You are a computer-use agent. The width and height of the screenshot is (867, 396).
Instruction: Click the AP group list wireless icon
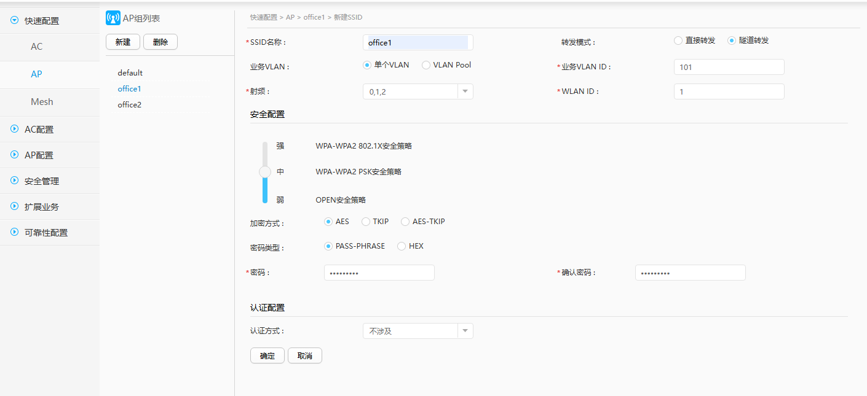[x=113, y=18]
